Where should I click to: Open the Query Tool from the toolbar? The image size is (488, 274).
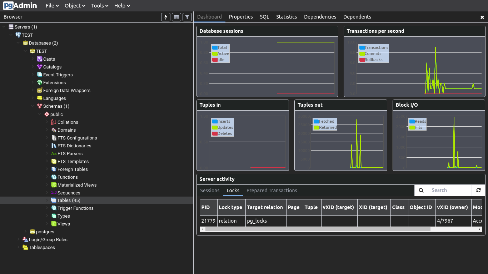tap(165, 17)
